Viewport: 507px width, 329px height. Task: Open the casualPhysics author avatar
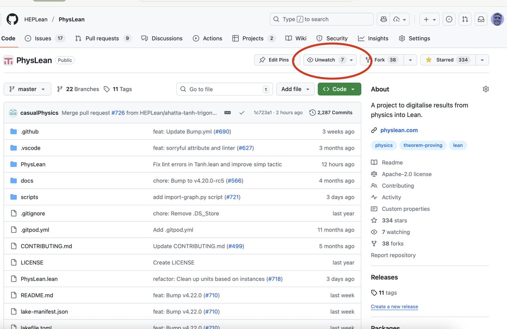(13, 113)
